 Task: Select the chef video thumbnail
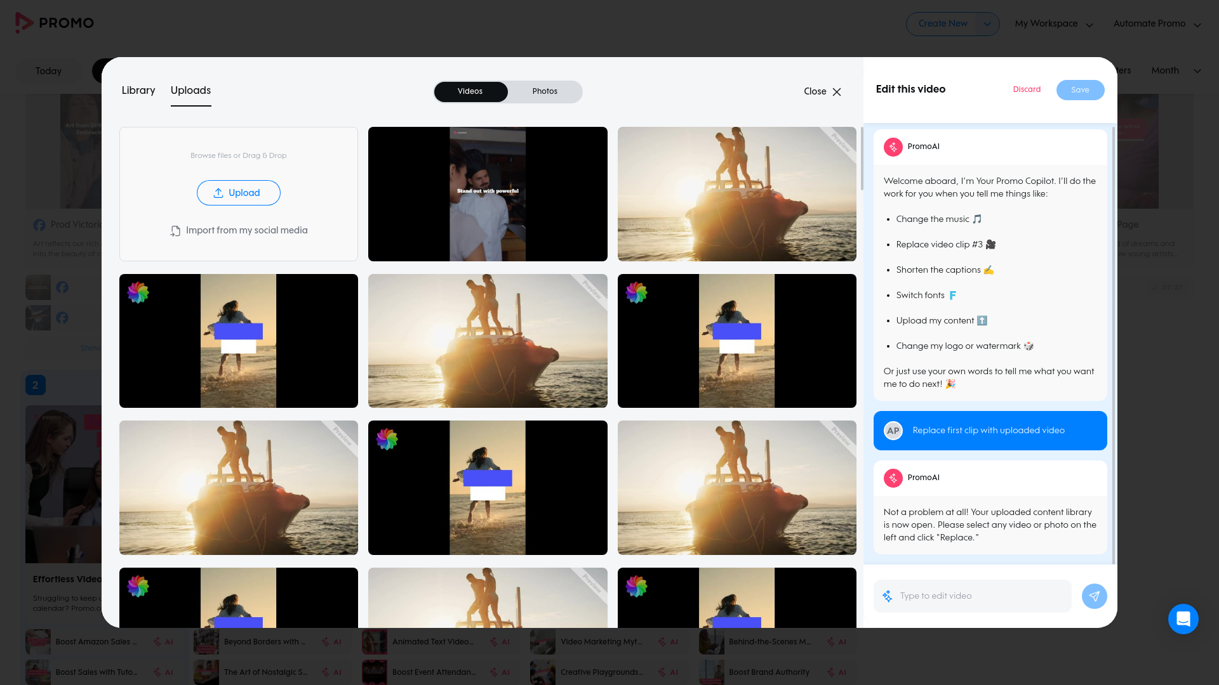[488, 194]
